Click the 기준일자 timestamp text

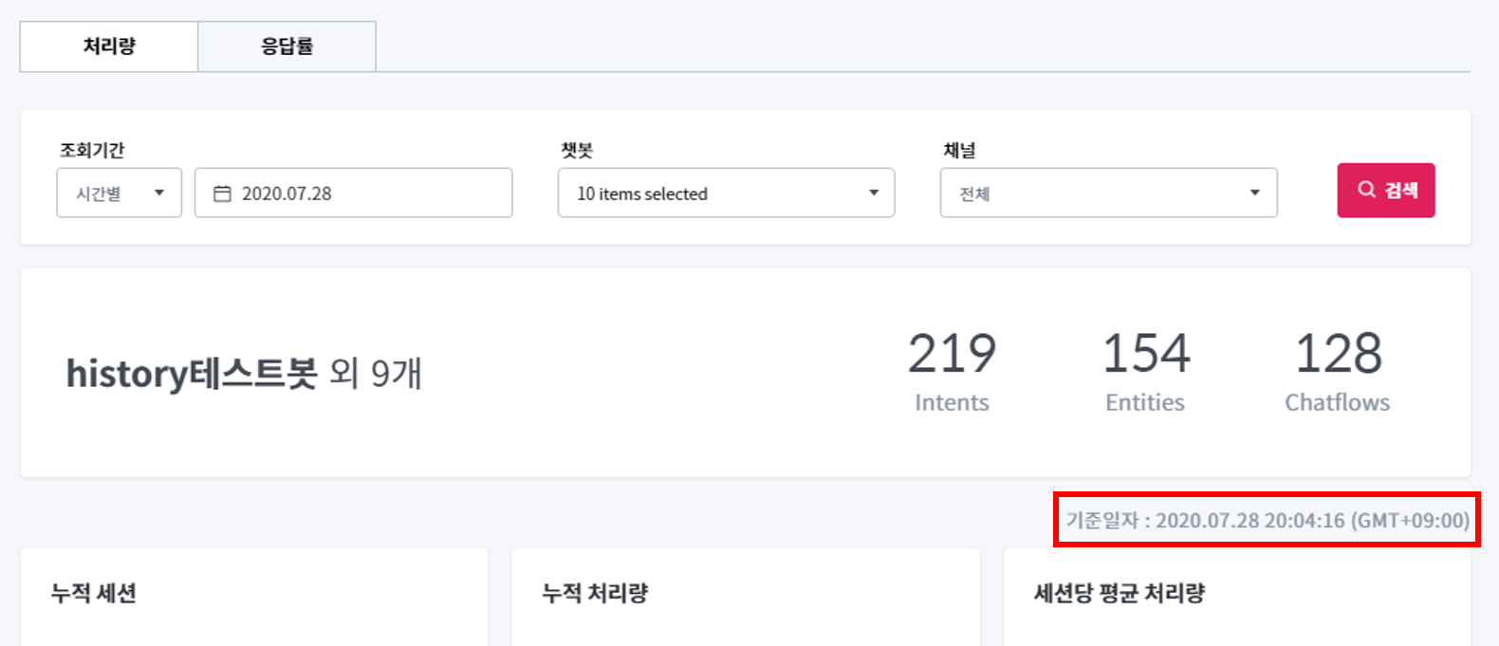point(1268,521)
